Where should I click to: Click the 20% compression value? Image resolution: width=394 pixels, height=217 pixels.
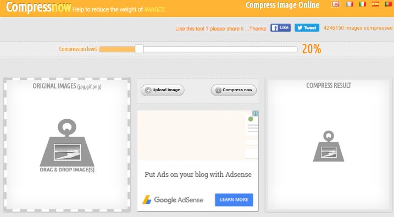coord(312,49)
